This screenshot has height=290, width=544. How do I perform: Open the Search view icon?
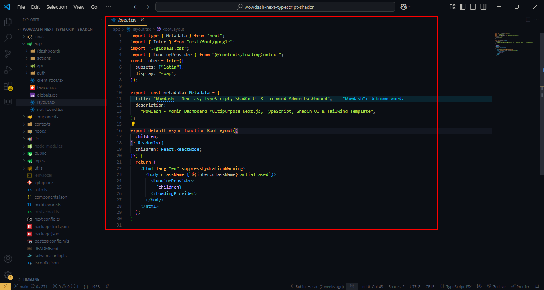[x=8, y=38]
